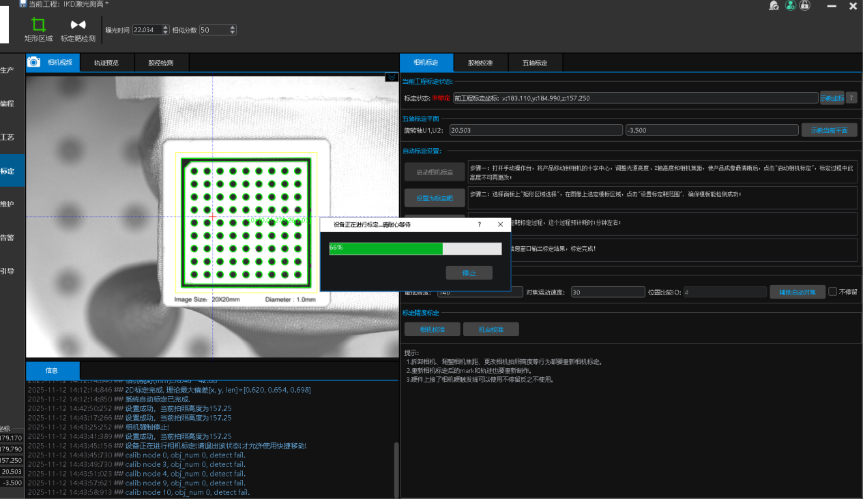Screen dimensions: 863x499
Task: Select 维护 in the left sidebar
Action: click(7, 204)
